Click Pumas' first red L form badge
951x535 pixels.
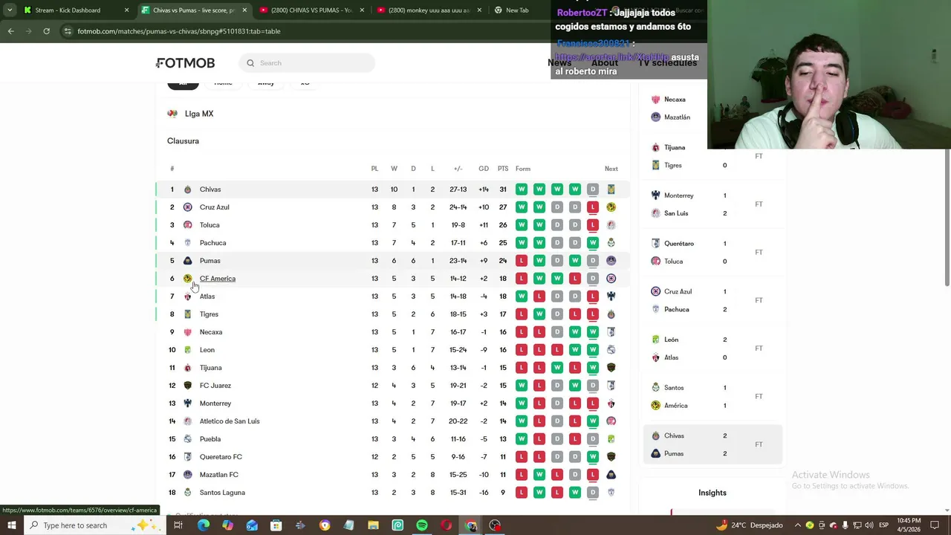522,261
